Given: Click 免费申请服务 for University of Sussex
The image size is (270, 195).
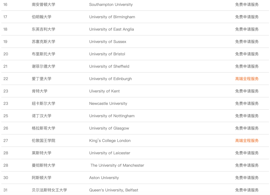Looking at the screenshot, I should (x=247, y=42).
